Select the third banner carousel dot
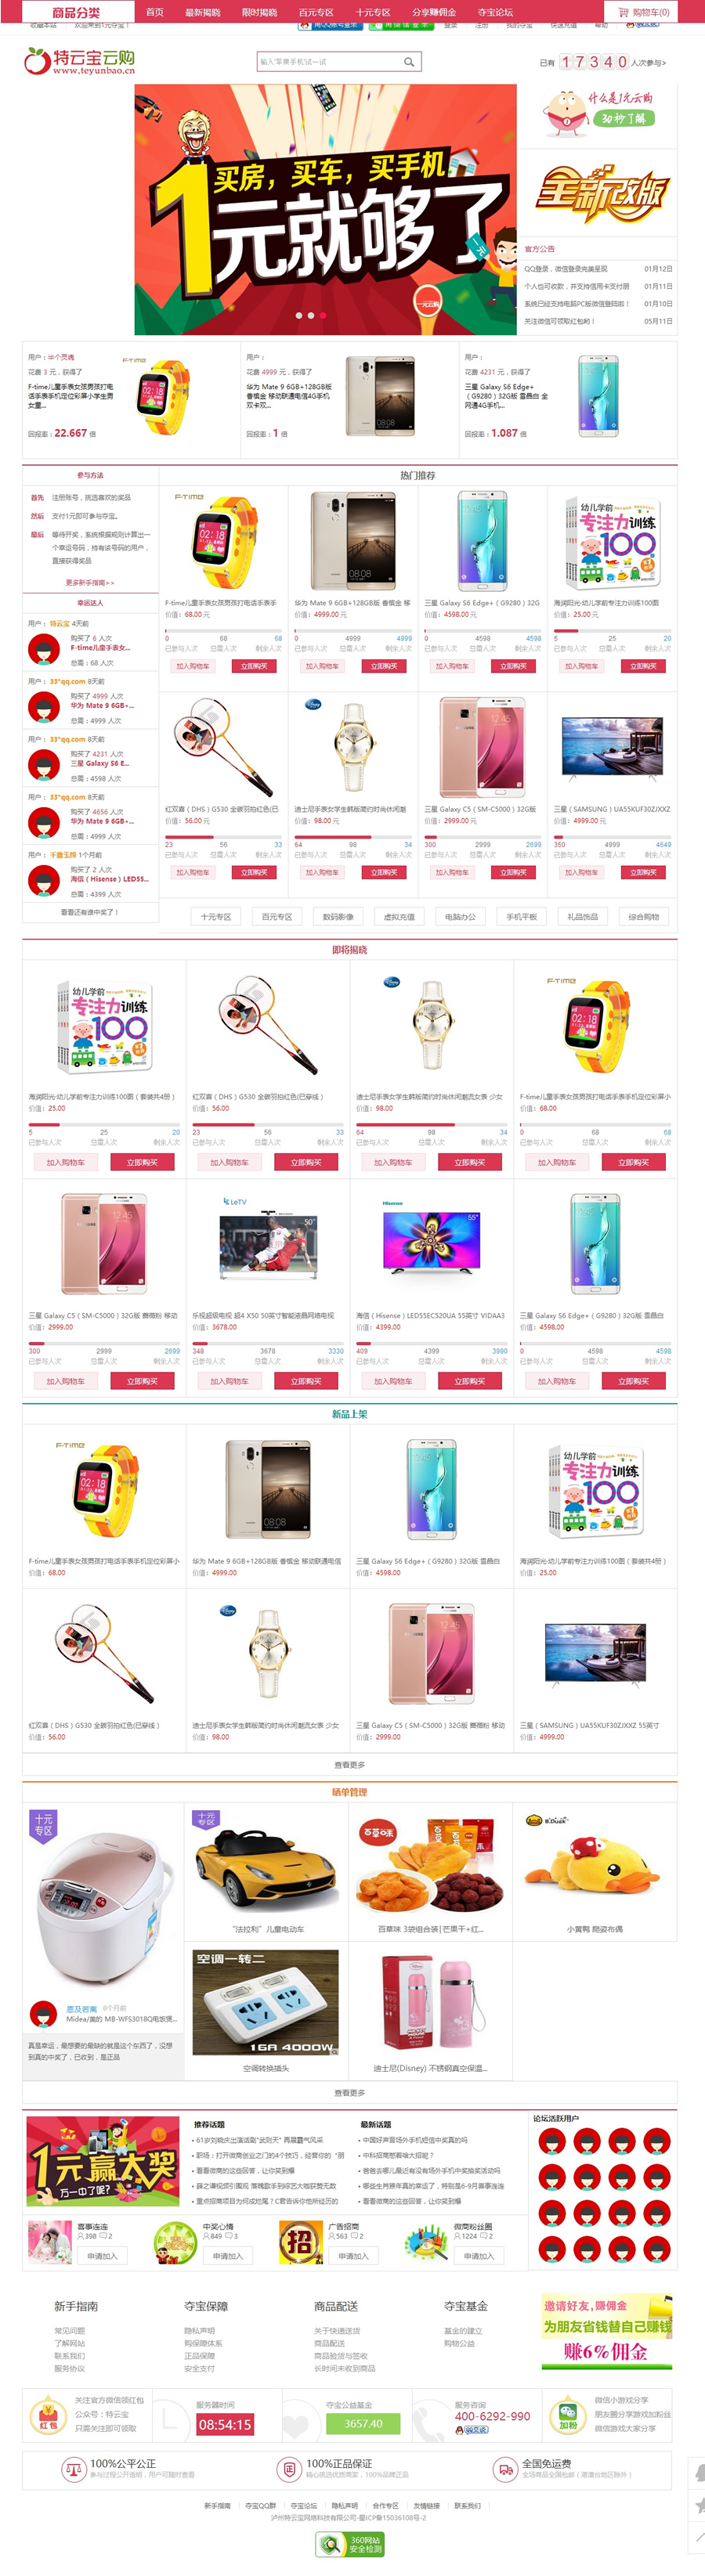The height and width of the screenshot is (2576, 705). pyautogui.click(x=323, y=315)
